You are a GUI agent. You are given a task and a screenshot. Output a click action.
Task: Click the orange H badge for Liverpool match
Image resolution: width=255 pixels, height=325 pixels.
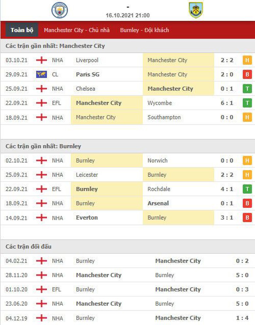coord(247,60)
